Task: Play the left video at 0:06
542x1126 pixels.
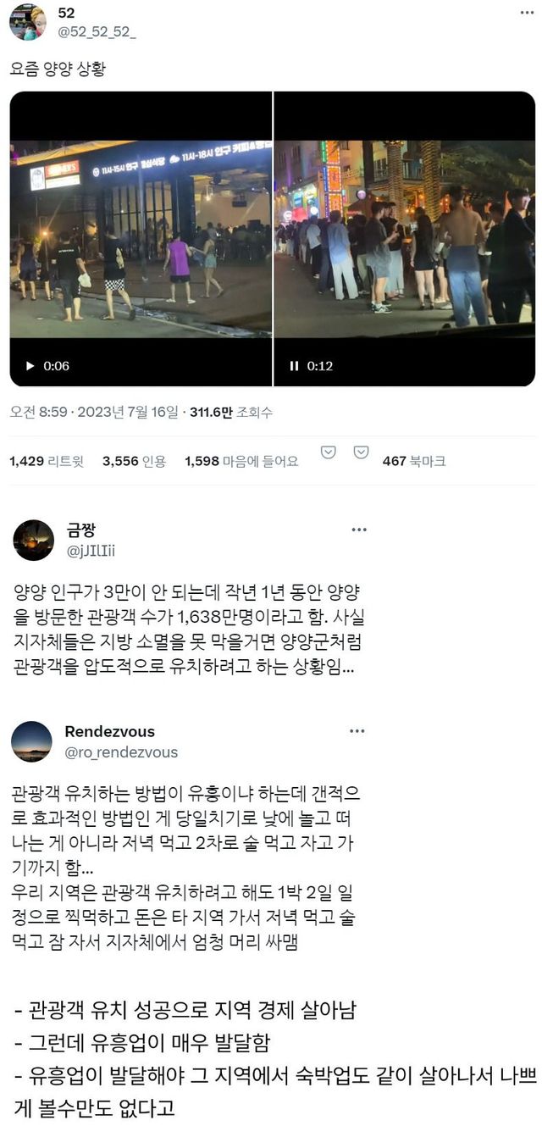Action: [31, 366]
